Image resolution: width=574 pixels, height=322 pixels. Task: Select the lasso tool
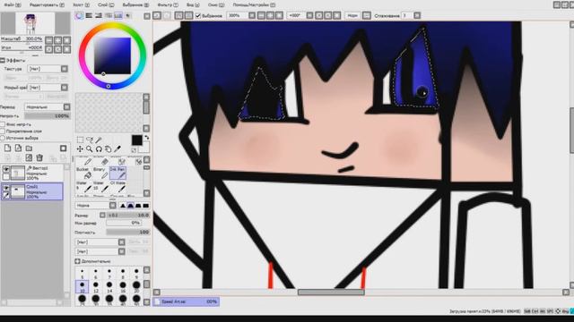coord(90,140)
